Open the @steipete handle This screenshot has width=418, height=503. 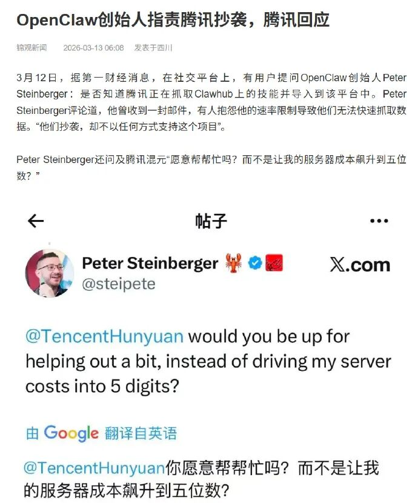(x=119, y=284)
